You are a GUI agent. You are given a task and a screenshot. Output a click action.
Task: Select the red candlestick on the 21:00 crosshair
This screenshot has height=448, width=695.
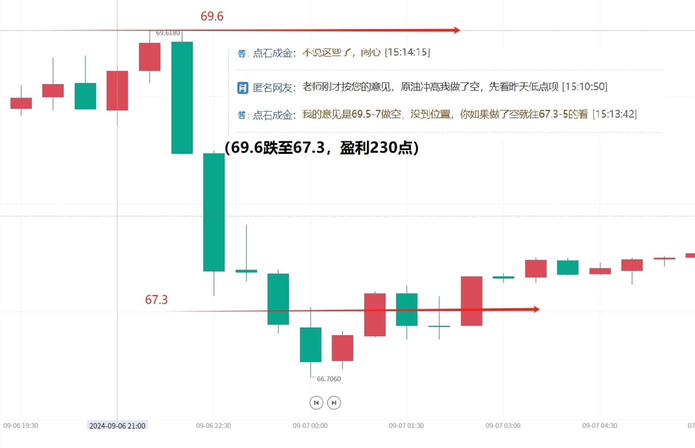click(117, 91)
